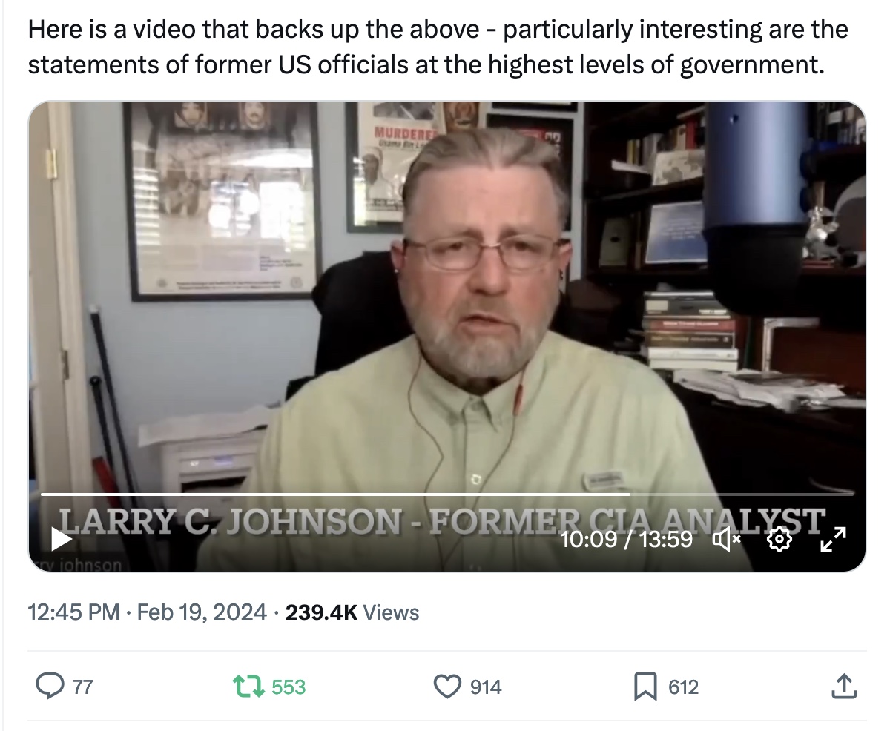Image resolution: width=890 pixels, height=731 pixels.
Task: Bookmark this post using the bookmark icon
Action: pos(645,687)
